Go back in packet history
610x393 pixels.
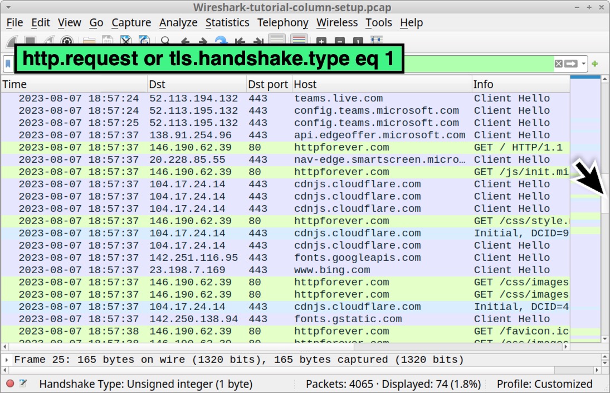(x=185, y=41)
